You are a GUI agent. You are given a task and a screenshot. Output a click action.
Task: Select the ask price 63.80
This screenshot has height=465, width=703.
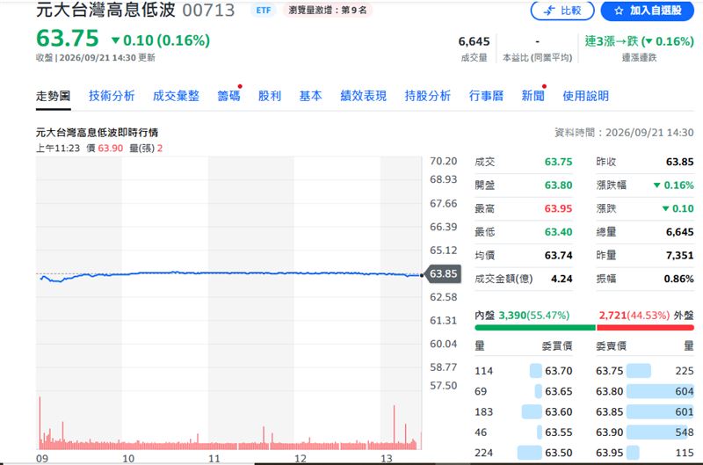[x=609, y=391]
